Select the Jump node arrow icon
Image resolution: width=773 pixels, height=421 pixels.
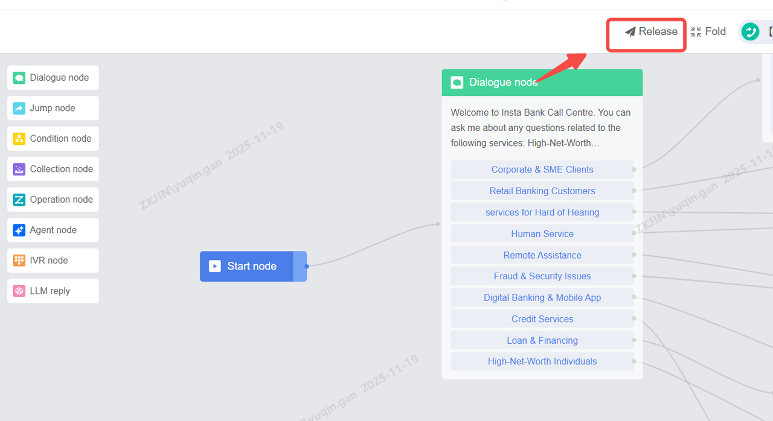coord(19,108)
